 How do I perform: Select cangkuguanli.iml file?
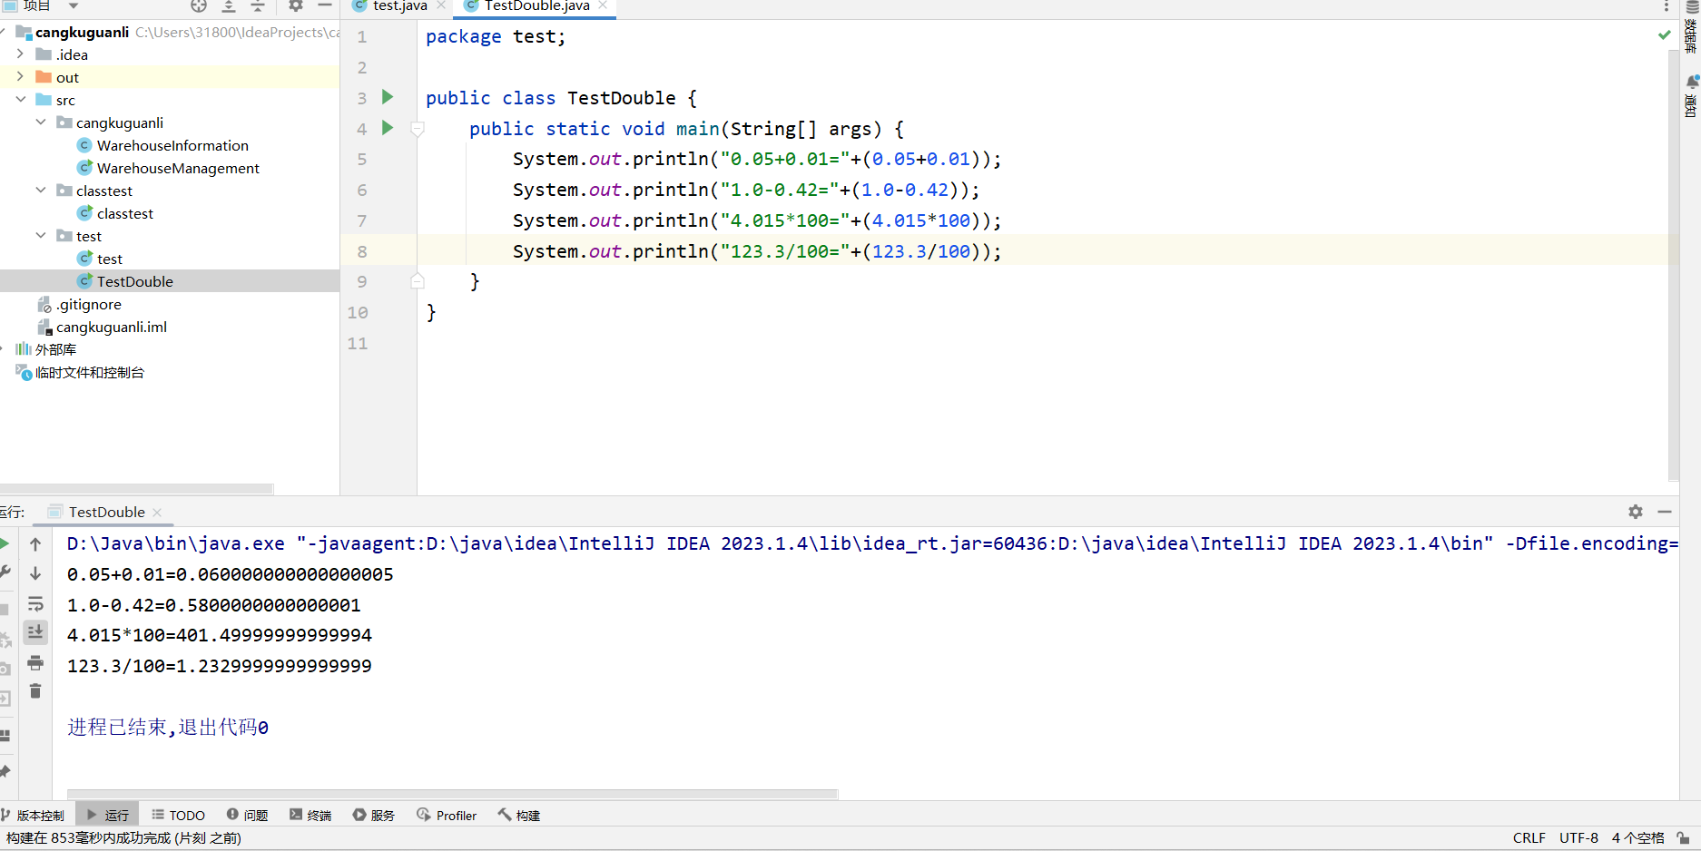tap(112, 327)
